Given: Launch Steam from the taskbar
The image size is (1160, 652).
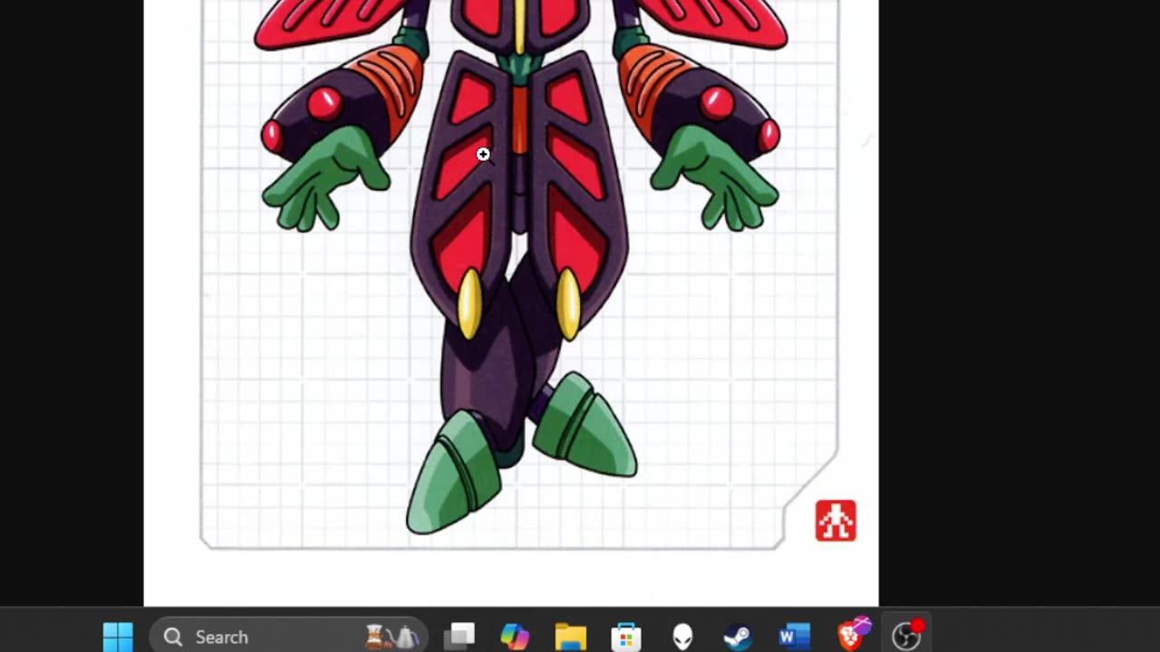Looking at the screenshot, I should (738, 637).
